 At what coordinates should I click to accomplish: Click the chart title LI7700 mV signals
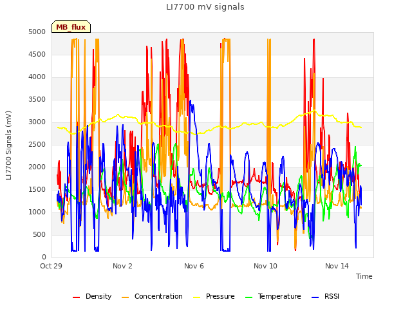[x=205, y=7]
